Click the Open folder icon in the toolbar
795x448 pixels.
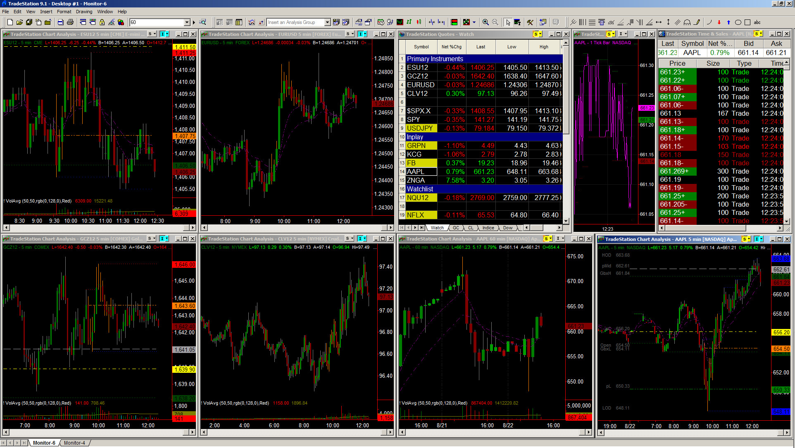(x=19, y=22)
